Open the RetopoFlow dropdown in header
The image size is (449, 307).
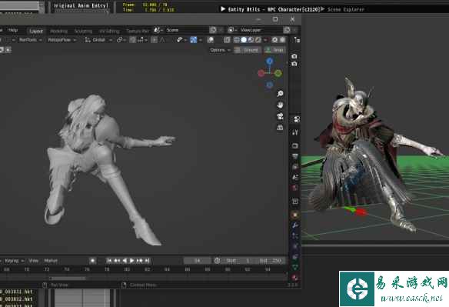click(x=62, y=40)
